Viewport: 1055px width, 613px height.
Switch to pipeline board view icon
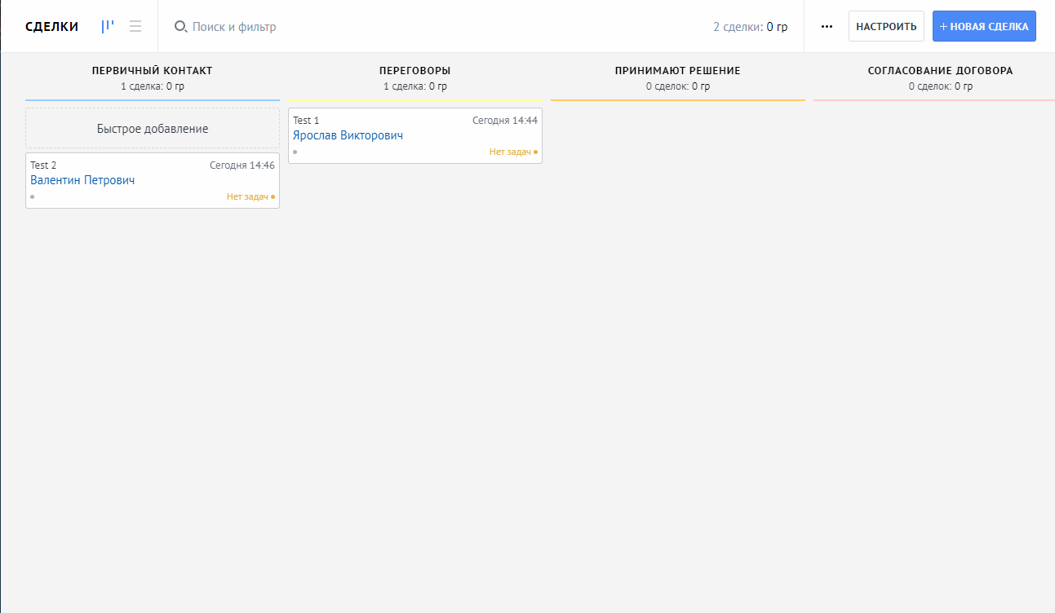point(108,26)
